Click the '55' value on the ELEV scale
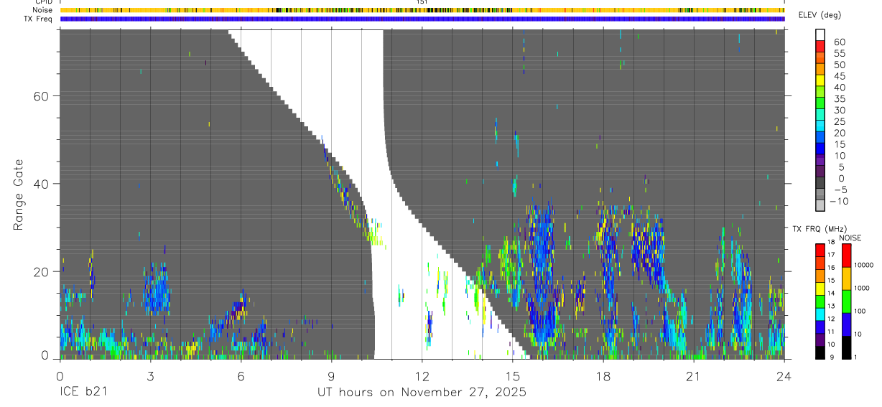882x407 pixels. point(840,53)
